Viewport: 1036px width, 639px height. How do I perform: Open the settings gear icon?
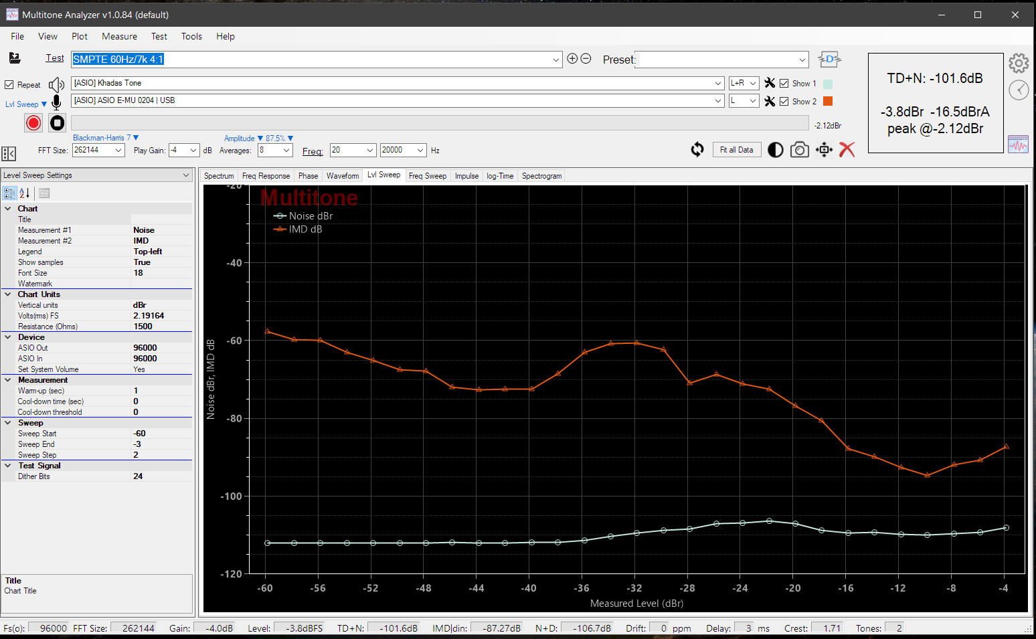pos(1019,64)
